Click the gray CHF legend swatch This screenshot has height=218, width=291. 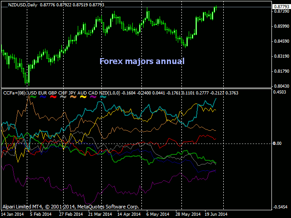[63, 97]
